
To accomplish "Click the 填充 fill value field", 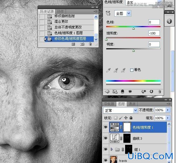I will tap(160, 118).
